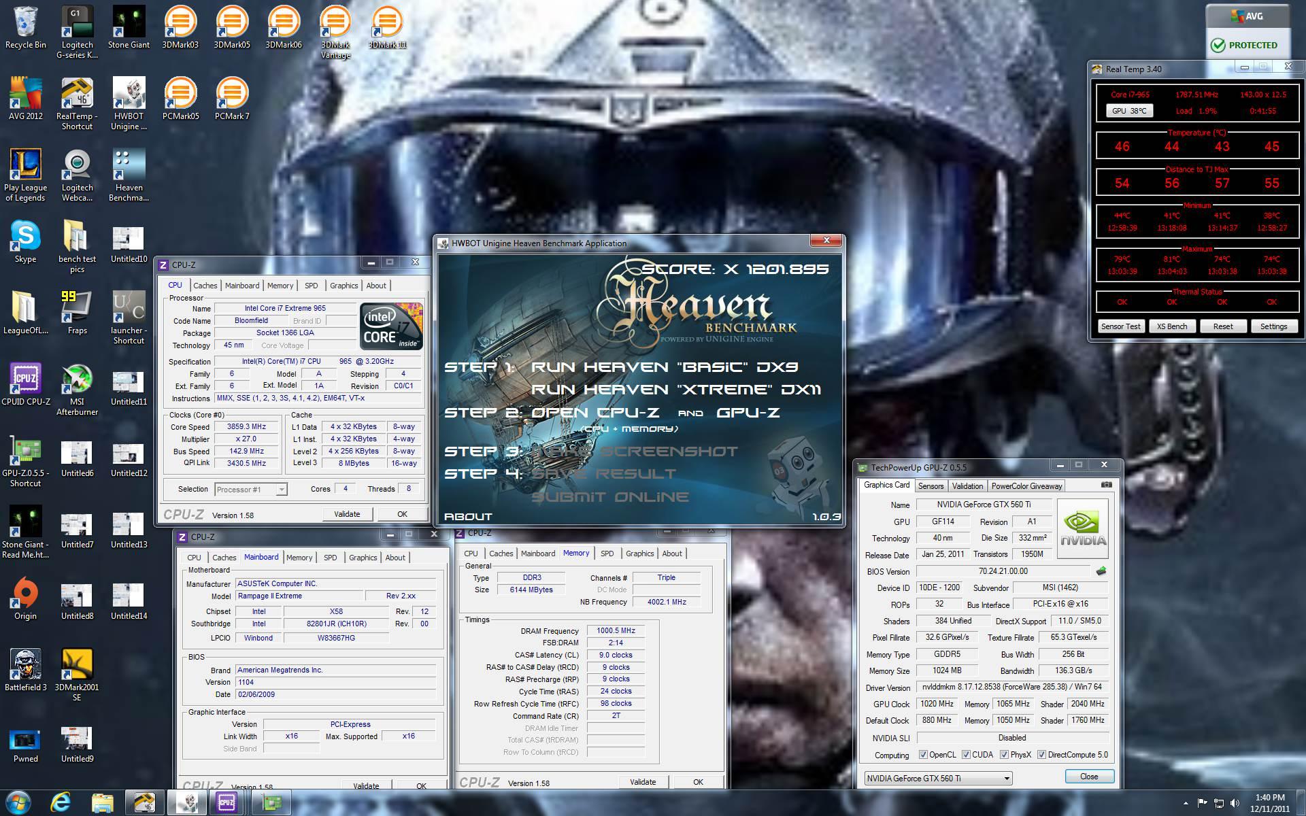Open PowerColor Giveaway tab in GPU-Z
The width and height of the screenshot is (1306, 816).
click(1026, 486)
